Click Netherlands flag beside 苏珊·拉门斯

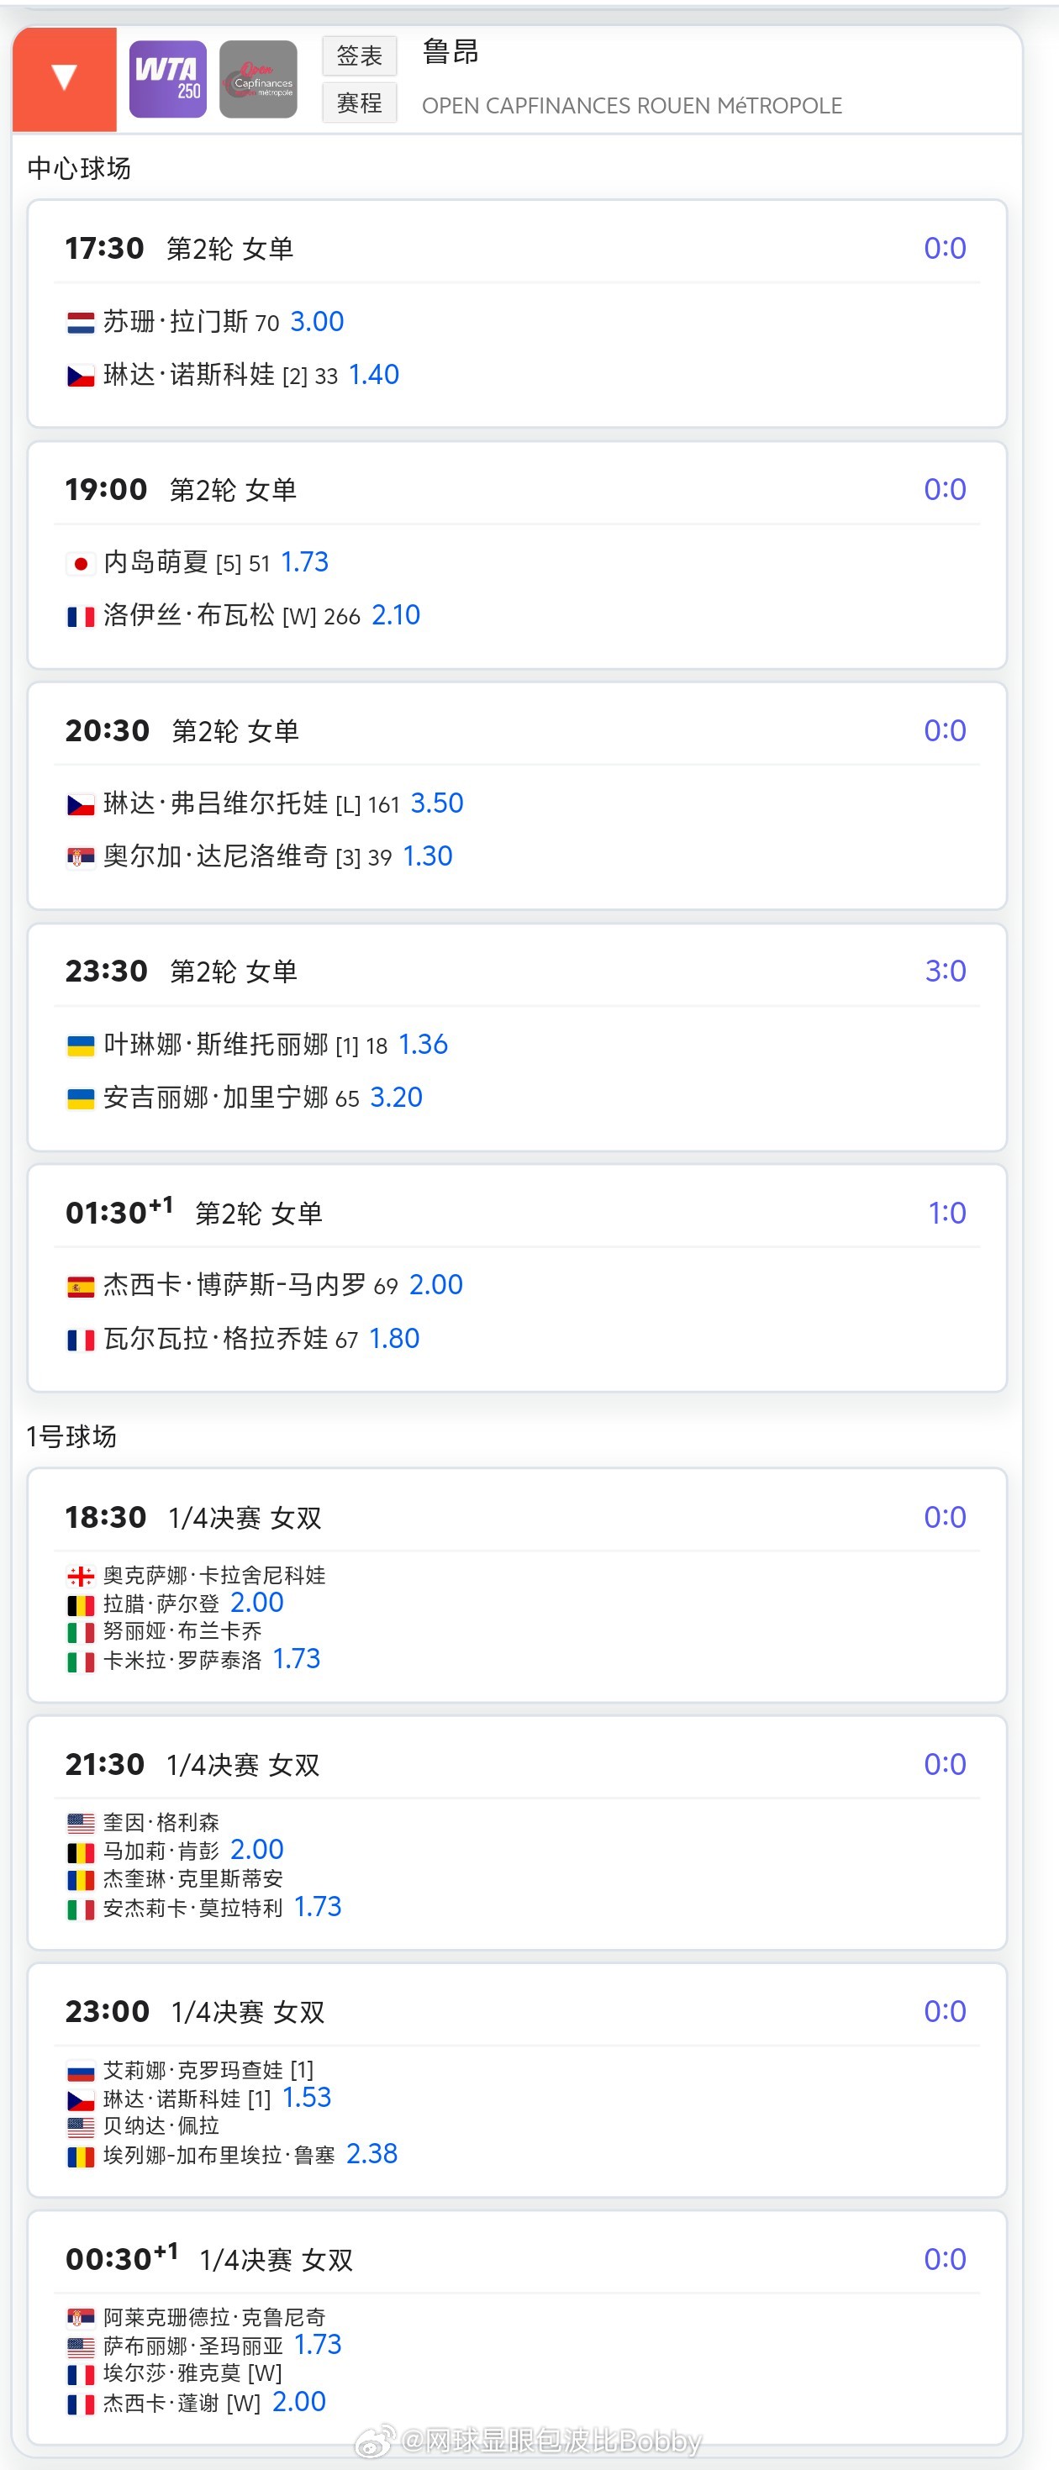(x=81, y=323)
